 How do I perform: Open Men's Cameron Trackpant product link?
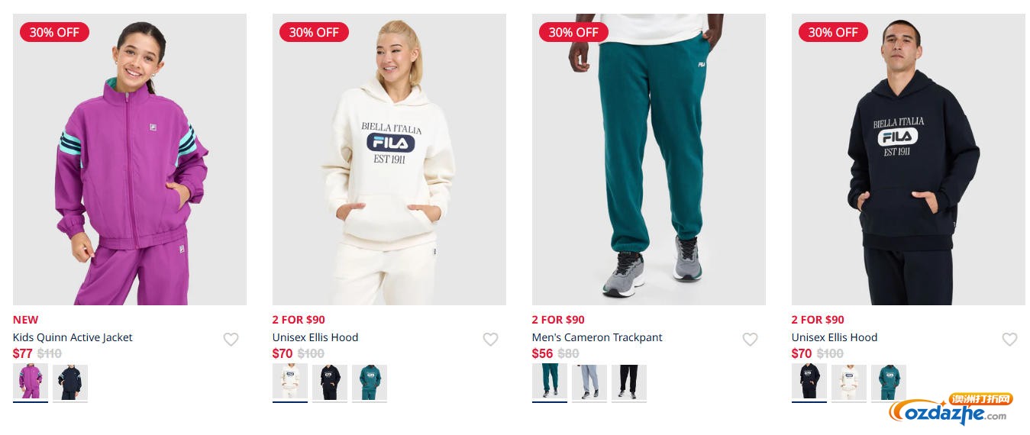pyautogui.click(x=597, y=337)
